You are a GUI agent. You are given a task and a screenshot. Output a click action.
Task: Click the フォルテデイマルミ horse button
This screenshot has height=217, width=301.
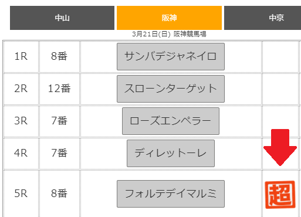(171, 194)
